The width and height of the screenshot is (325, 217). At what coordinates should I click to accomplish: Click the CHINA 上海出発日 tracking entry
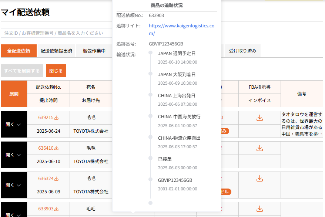(177, 96)
